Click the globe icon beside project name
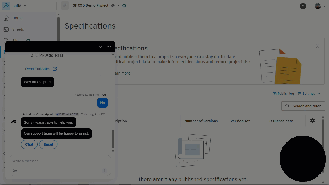This screenshot has width=329, height=185. click(x=113, y=6)
